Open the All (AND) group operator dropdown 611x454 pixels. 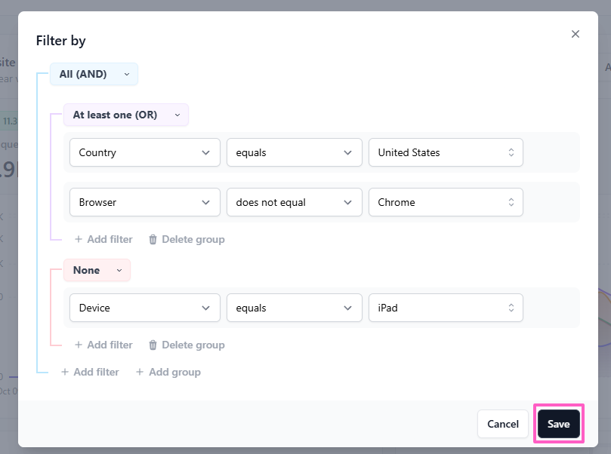94,74
